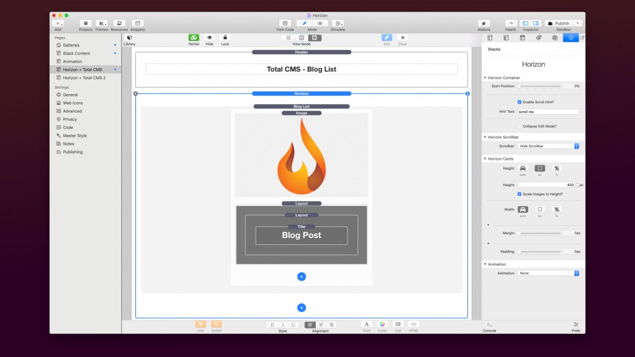Adjust the Padding slider
This screenshot has width=635, height=357.
539,252
